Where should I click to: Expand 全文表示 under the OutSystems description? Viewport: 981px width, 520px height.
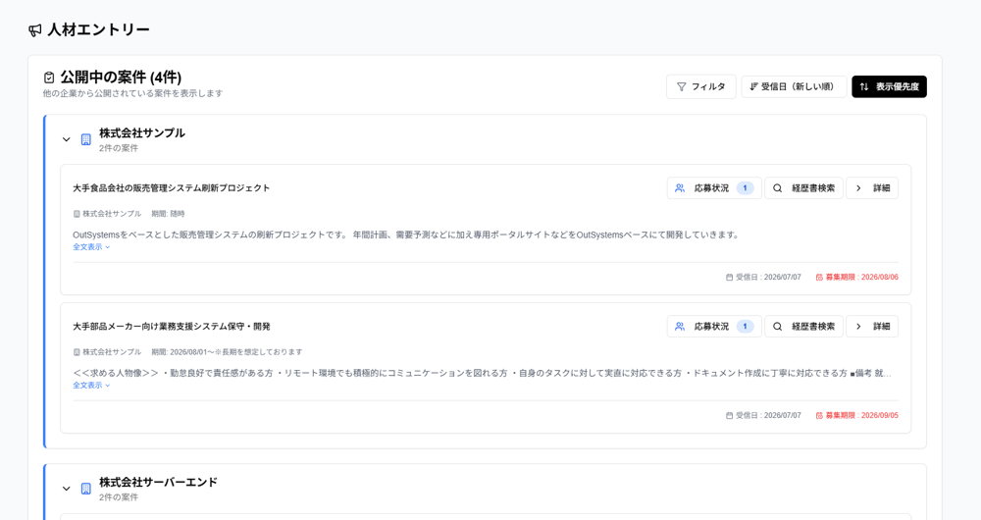tap(91, 247)
